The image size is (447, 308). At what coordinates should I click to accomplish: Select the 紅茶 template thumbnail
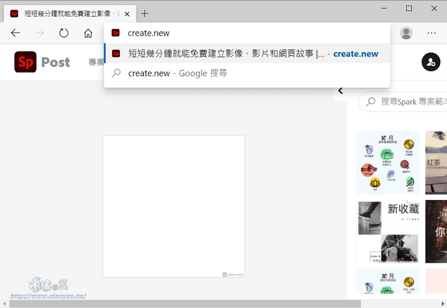coord(436,163)
